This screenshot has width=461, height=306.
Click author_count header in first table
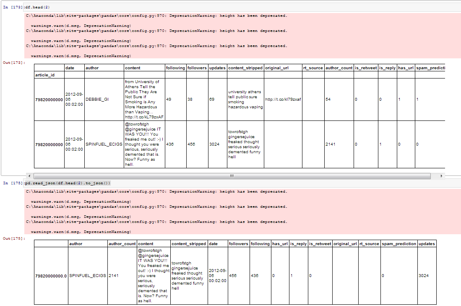click(x=339, y=68)
